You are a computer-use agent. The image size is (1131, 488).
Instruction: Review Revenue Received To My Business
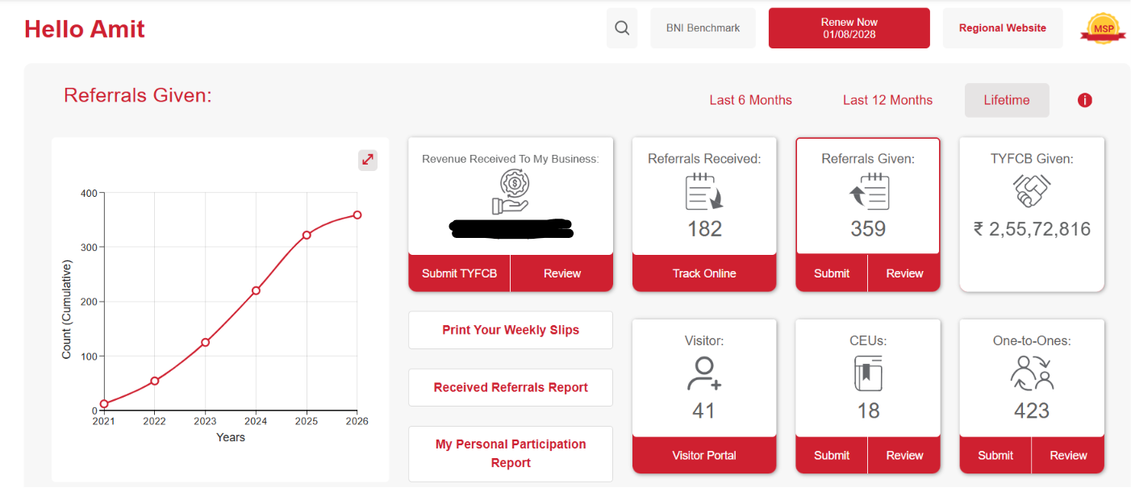point(562,273)
